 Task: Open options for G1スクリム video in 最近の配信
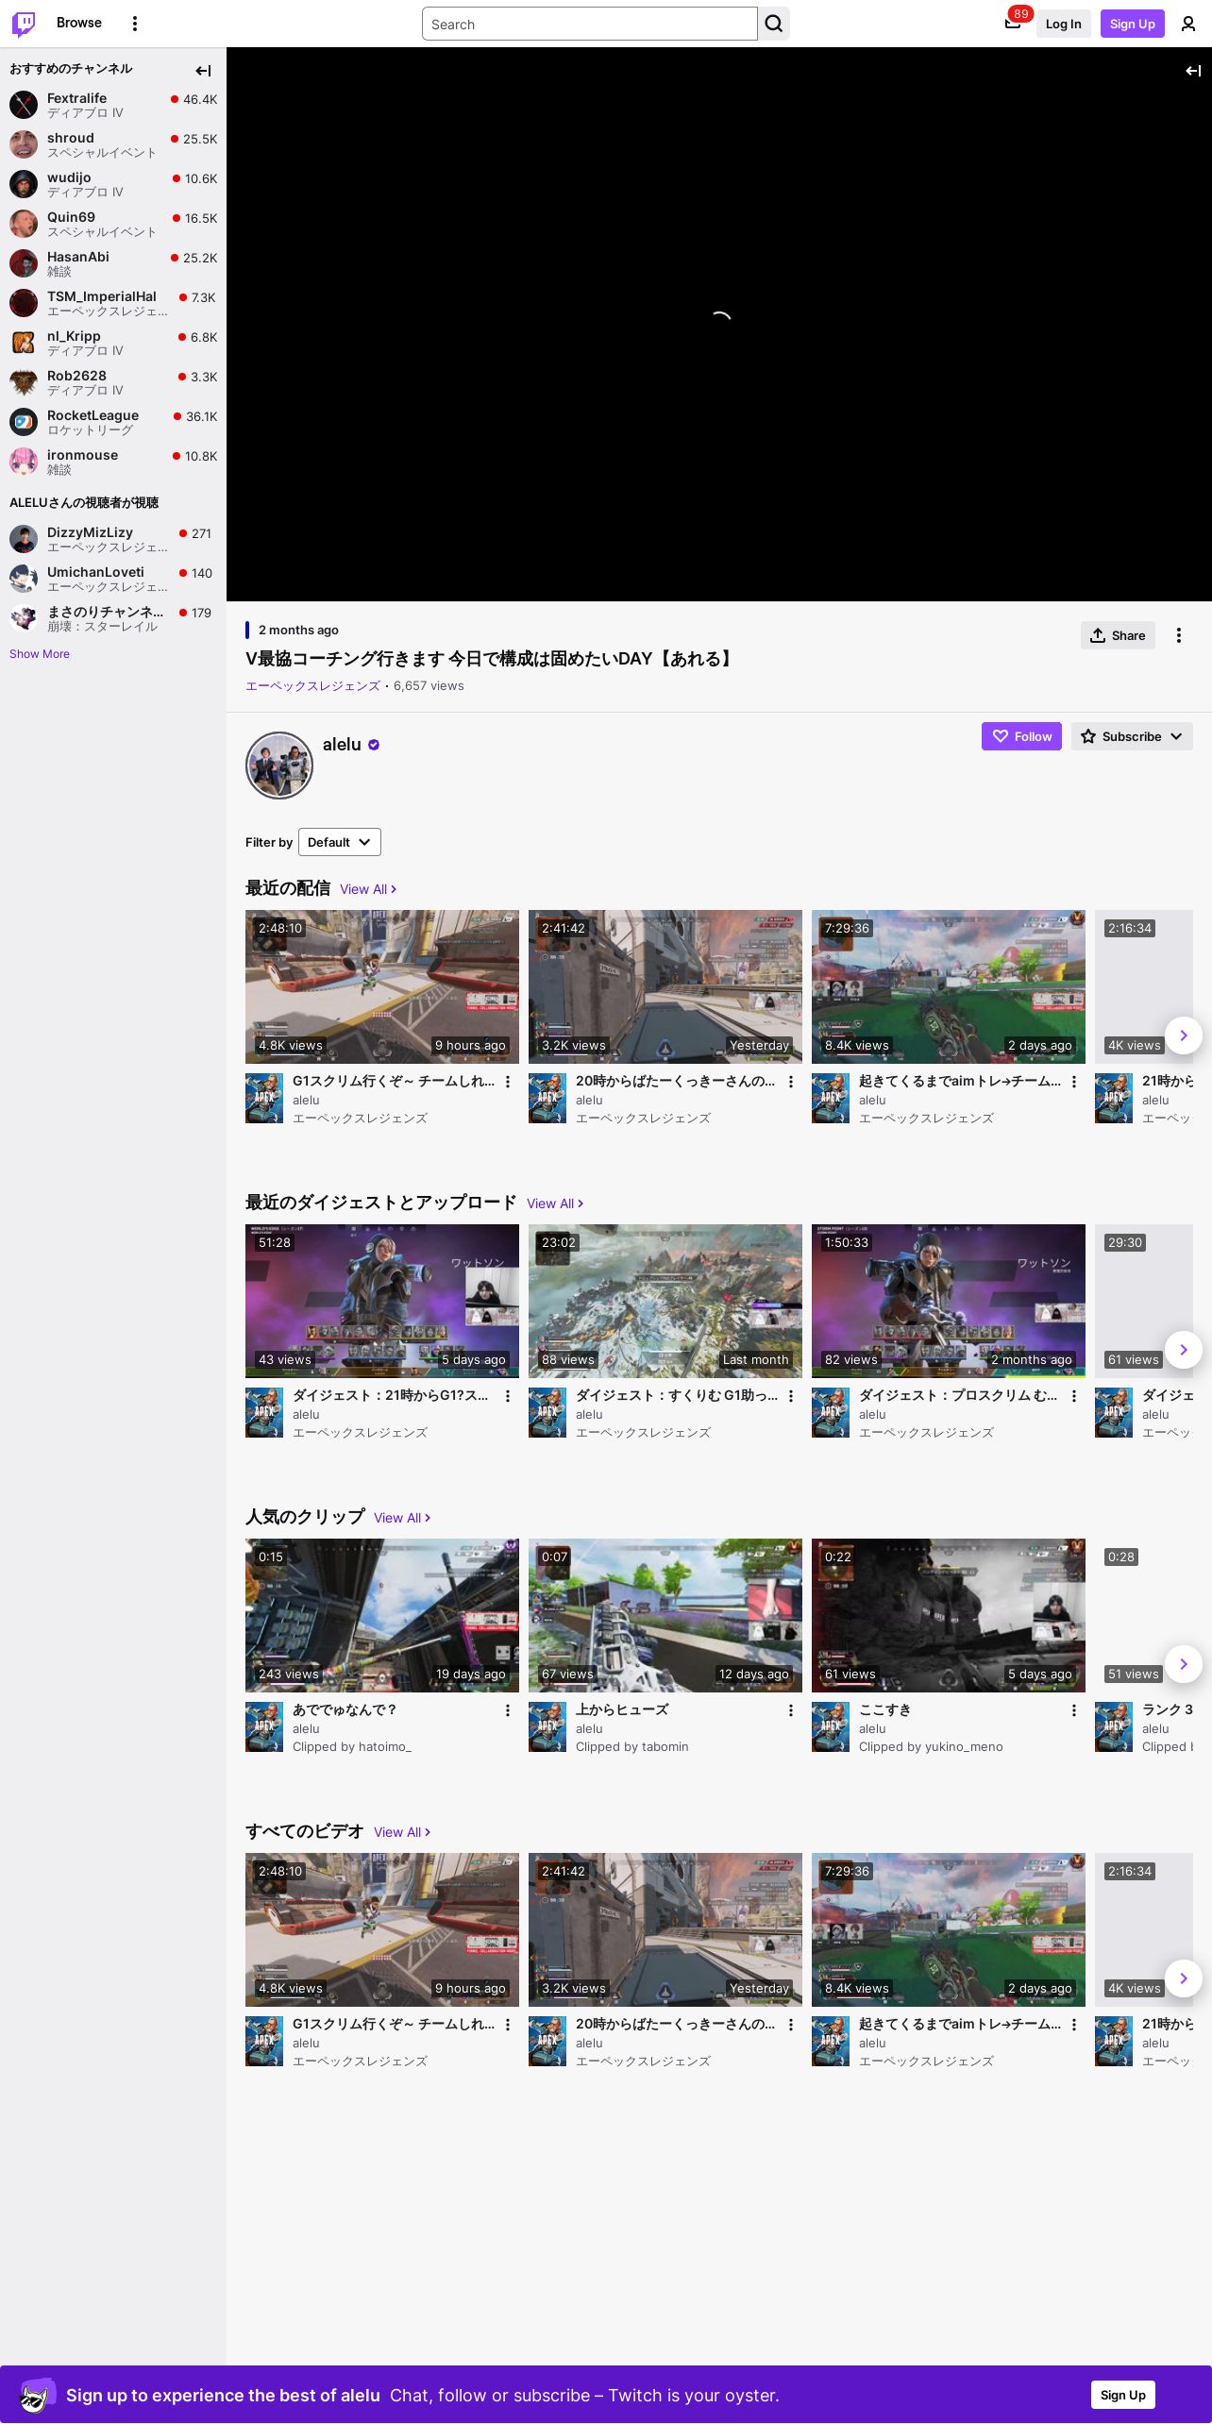pyautogui.click(x=508, y=1082)
